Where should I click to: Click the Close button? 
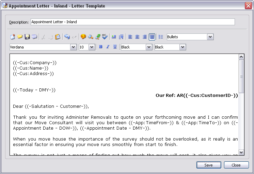tap(236, 165)
